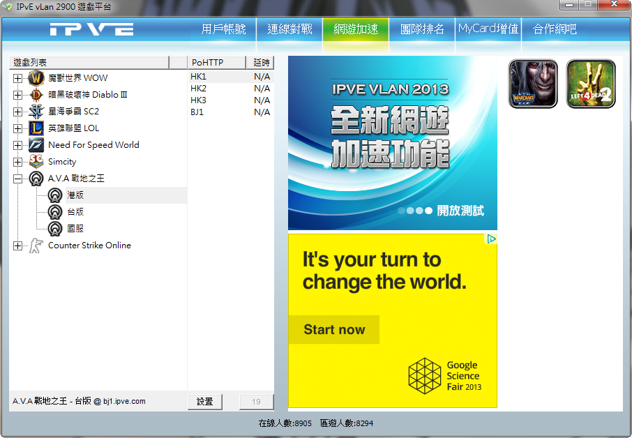Click the Google Science Fair 2013 logo
Viewport: 632px width, 438px height.
(444, 376)
